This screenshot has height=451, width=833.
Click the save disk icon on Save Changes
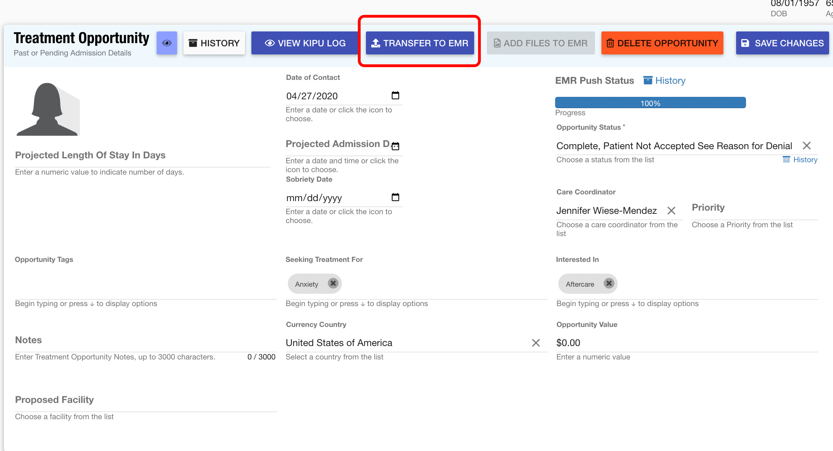pyautogui.click(x=745, y=43)
